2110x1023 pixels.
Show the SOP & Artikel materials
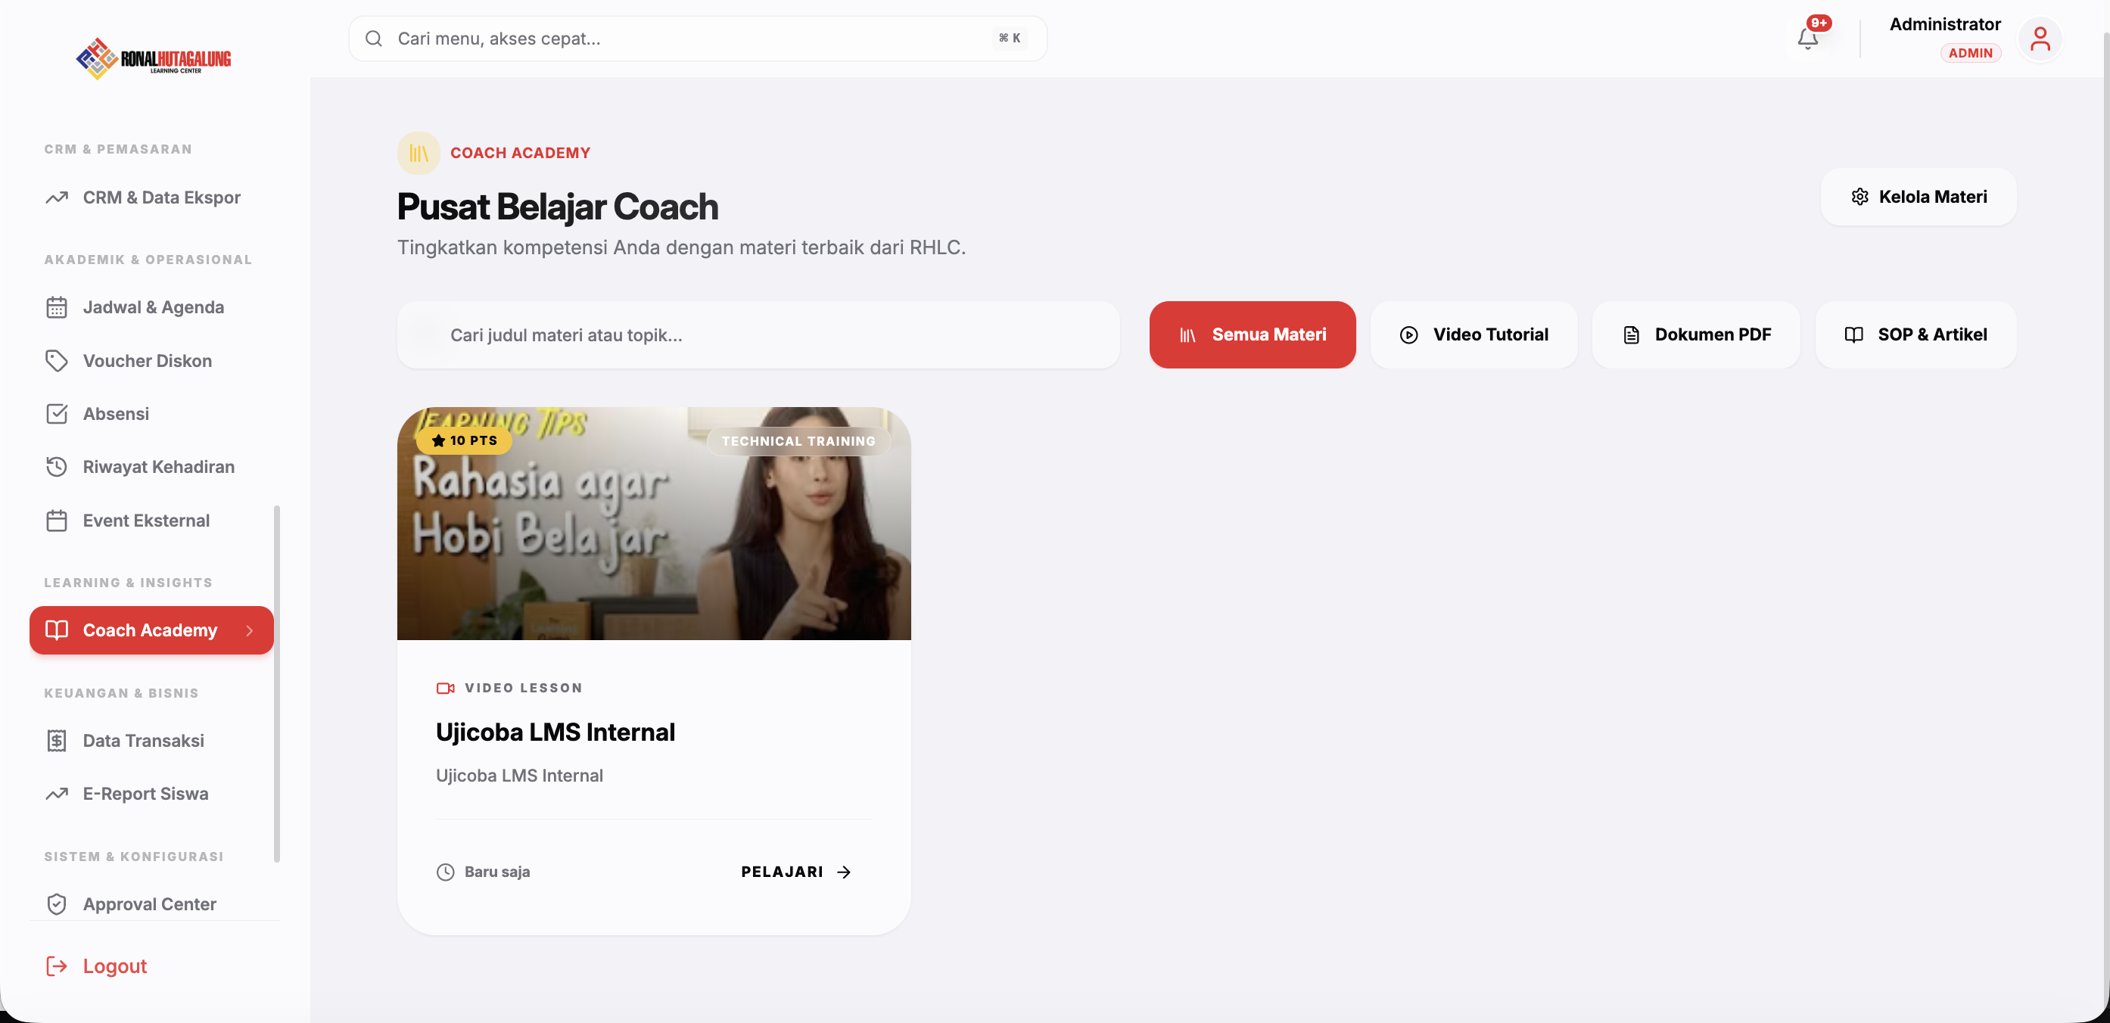1915,334
